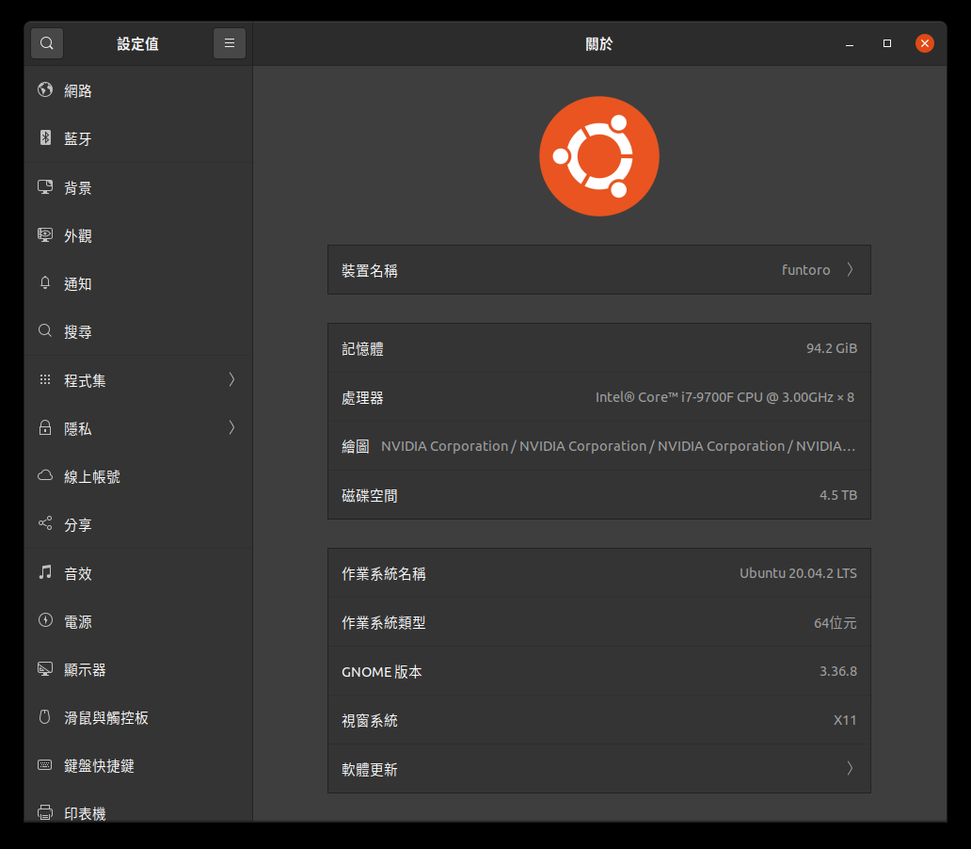Click the power icon beside 電源
Viewport: 971px width, 849px height.
[45, 620]
